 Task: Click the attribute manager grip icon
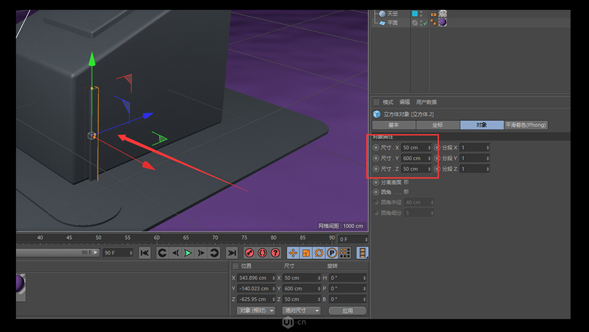click(376, 102)
